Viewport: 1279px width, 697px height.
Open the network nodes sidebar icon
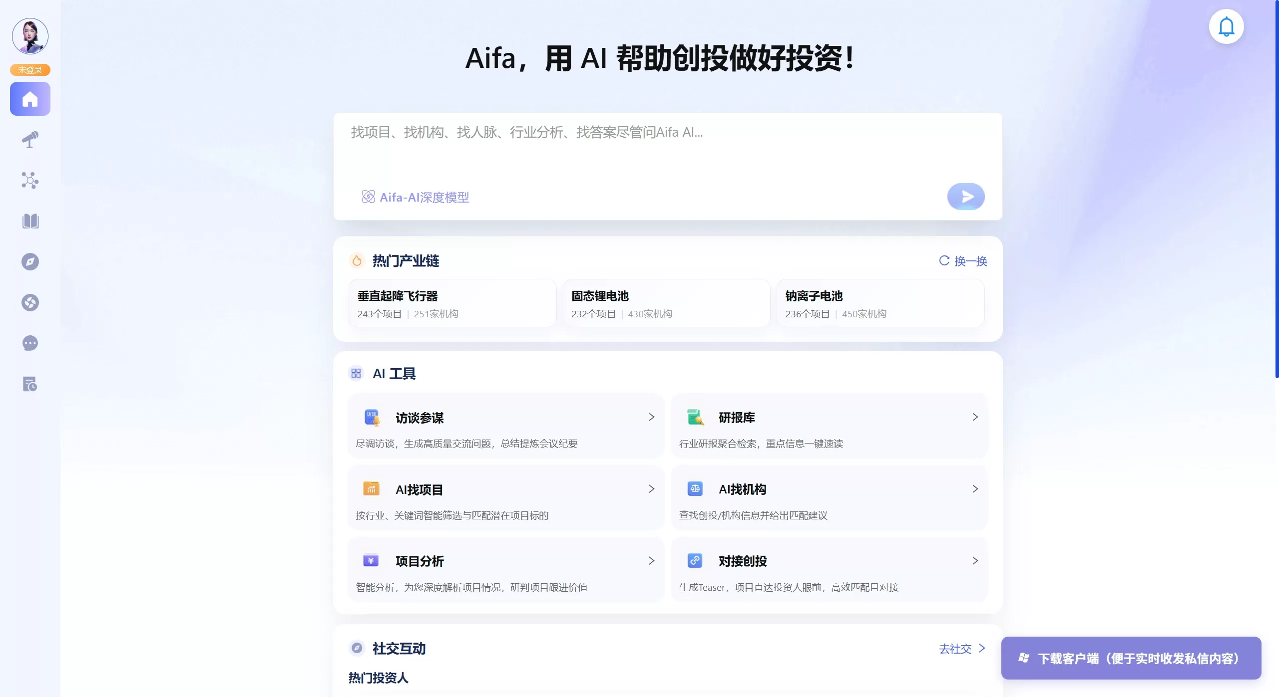coord(30,180)
